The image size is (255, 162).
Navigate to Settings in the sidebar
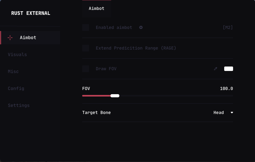tap(19, 105)
